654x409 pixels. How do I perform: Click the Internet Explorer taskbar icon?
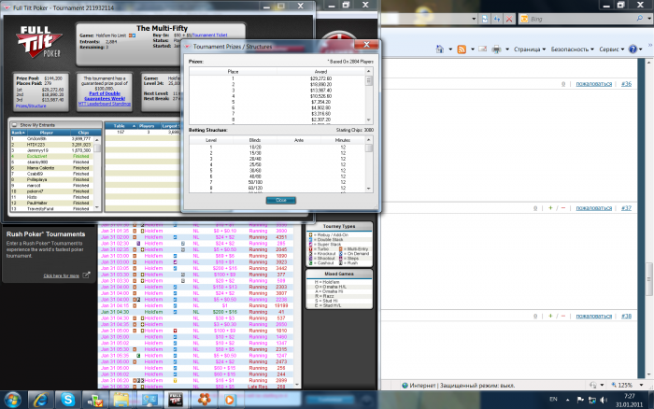(40, 399)
